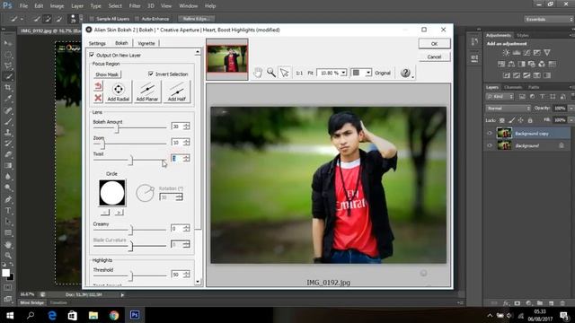Image resolution: width=575 pixels, height=323 pixels.
Task: Click the Creamy value stepper
Action: tap(187, 229)
